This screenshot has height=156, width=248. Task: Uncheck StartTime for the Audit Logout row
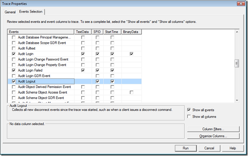coord(112,81)
